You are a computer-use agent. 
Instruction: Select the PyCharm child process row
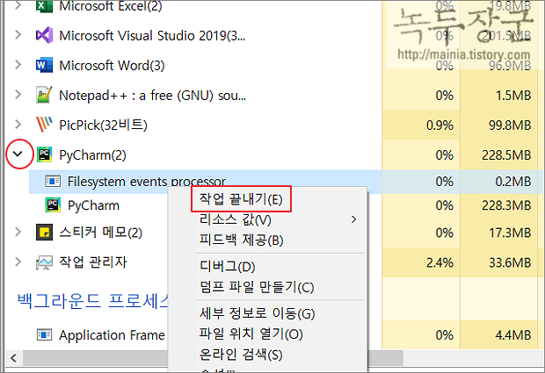coord(93,205)
